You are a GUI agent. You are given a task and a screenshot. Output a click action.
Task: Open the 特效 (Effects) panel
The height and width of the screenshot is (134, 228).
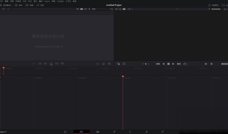coord(40,5)
